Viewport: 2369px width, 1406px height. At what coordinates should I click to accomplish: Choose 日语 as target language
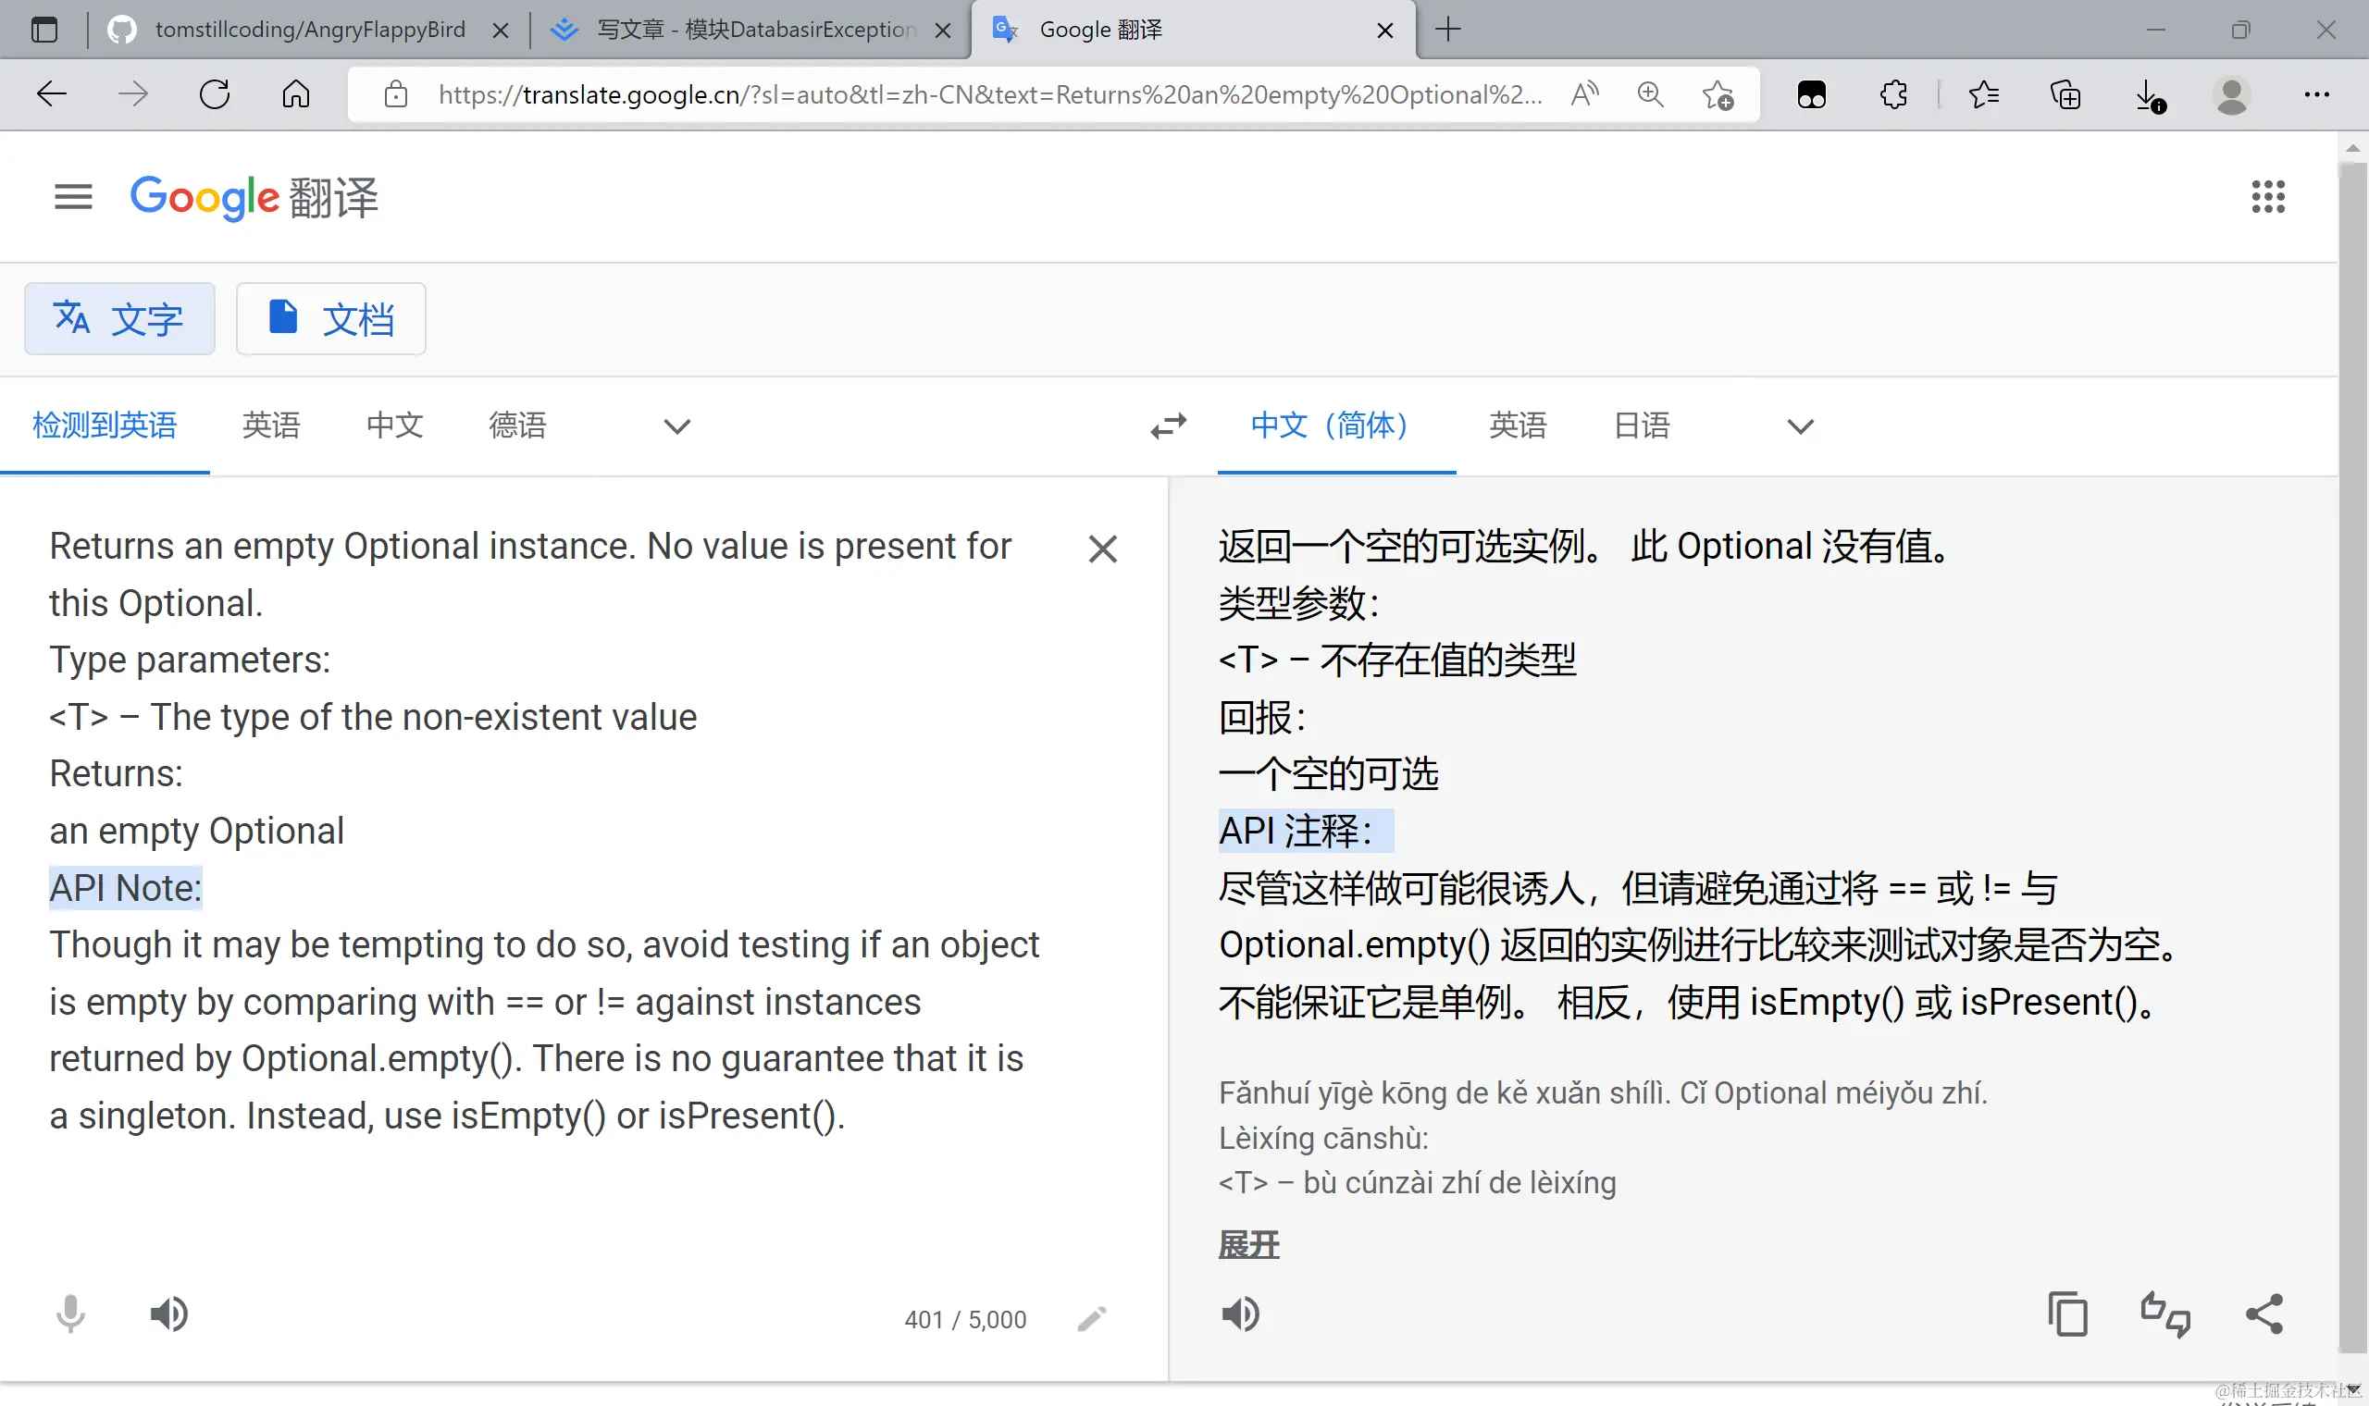tap(1642, 425)
